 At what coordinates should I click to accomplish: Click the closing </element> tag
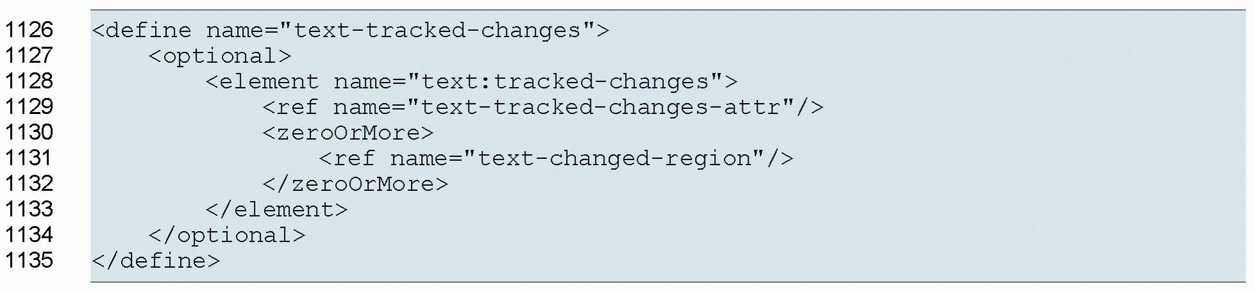[x=276, y=210]
